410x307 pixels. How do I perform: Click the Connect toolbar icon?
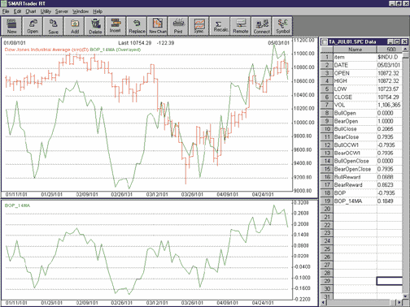[262, 26]
